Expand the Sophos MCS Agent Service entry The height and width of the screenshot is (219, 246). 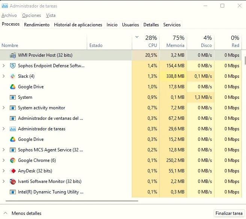pos(4,150)
